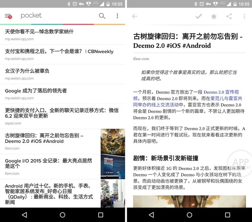Viewport: 252px width, 222px height.
Task: Tap the Wi-Fi icon in right status bar
Action: (216, 4)
